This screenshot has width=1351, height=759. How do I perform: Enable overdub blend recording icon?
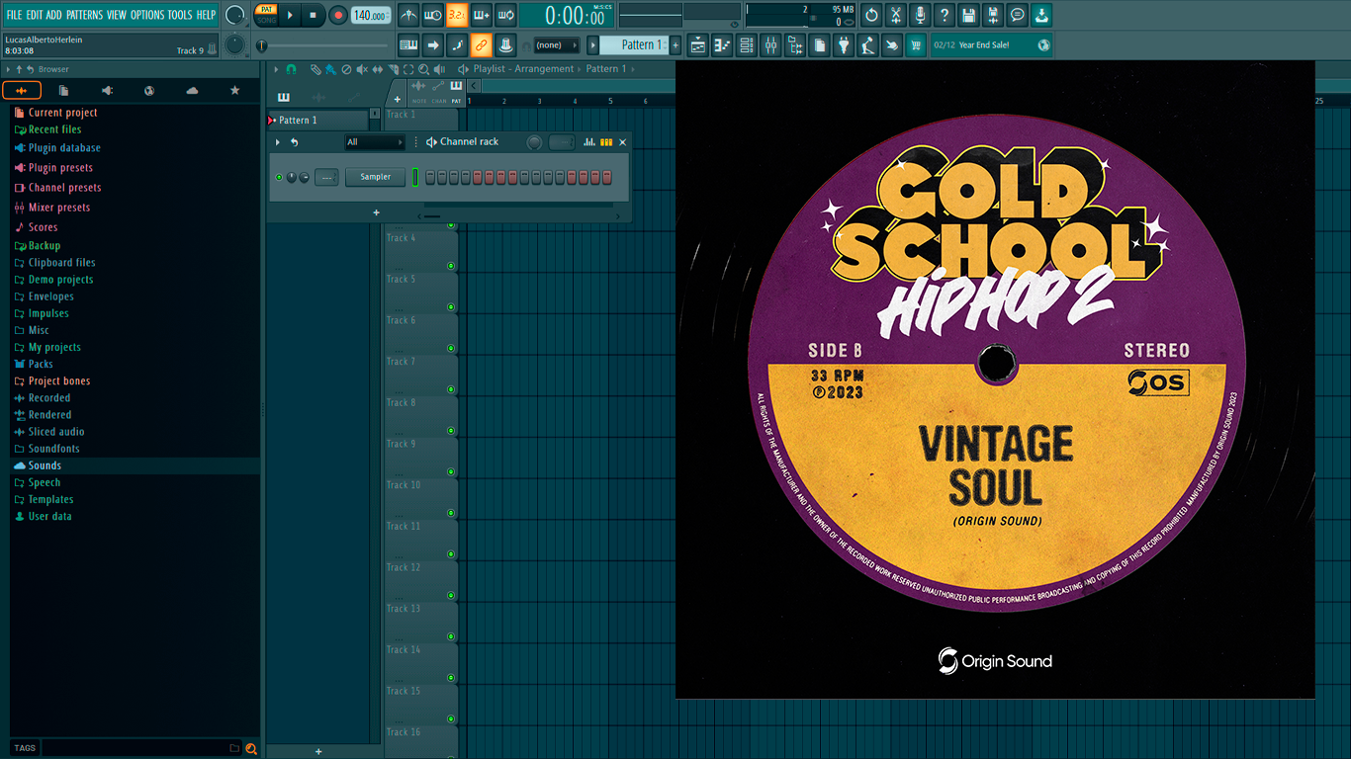point(482,15)
